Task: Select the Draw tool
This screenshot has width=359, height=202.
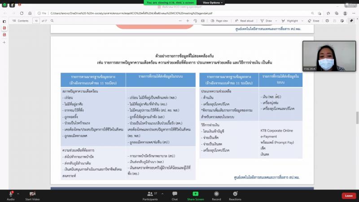Action: point(266,21)
